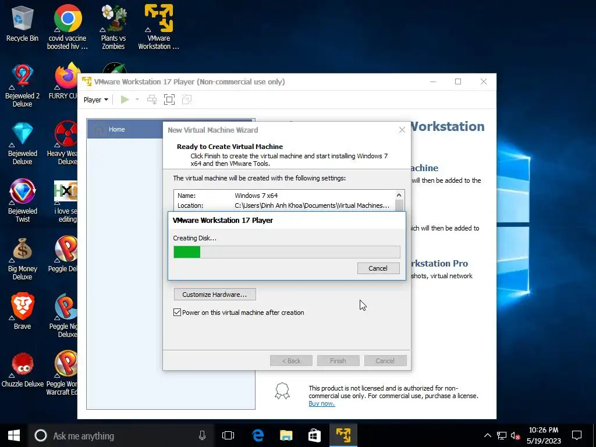Click the muted volume tray icon
The image size is (596, 447).
tap(516, 435)
